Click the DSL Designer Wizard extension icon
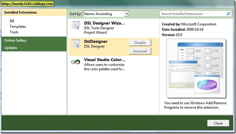Image resolution: width=236 pixels, height=134 pixels. 75,25
